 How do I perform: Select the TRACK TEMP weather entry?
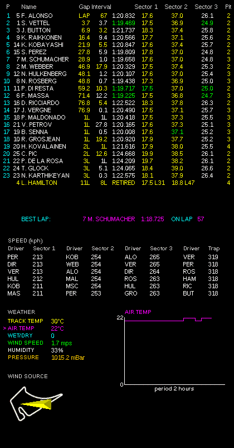36,321
